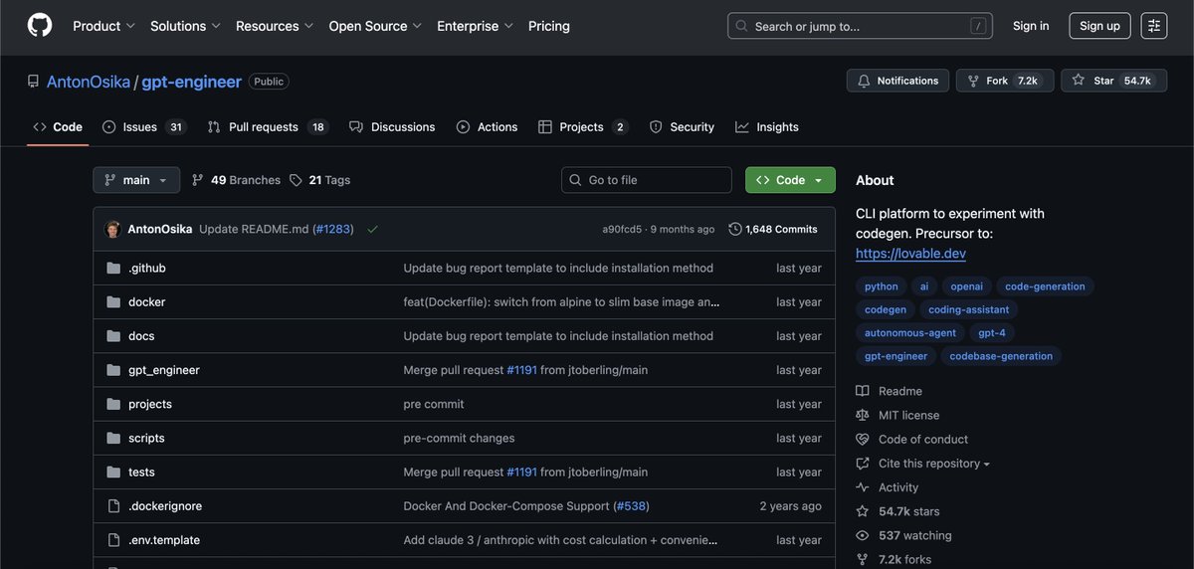Open pull request #1283 link
The width and height of the screenshot is (1194, 569).
point(332,229)
